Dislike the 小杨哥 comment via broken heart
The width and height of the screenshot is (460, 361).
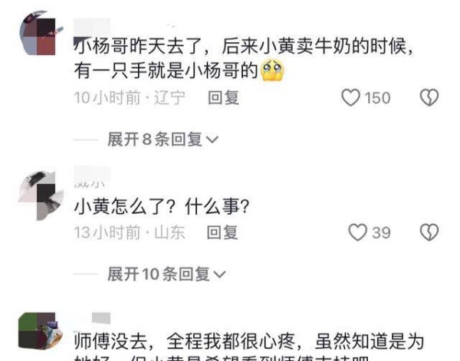tap(429, 97)
